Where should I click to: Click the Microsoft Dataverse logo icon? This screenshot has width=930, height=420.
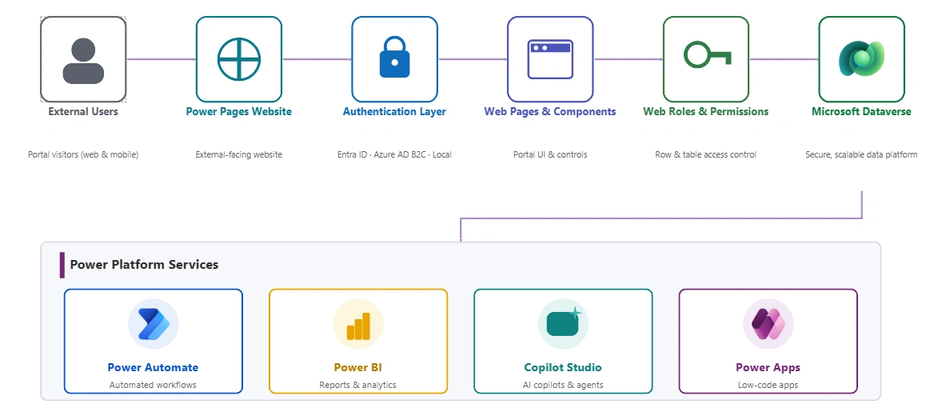862,59
